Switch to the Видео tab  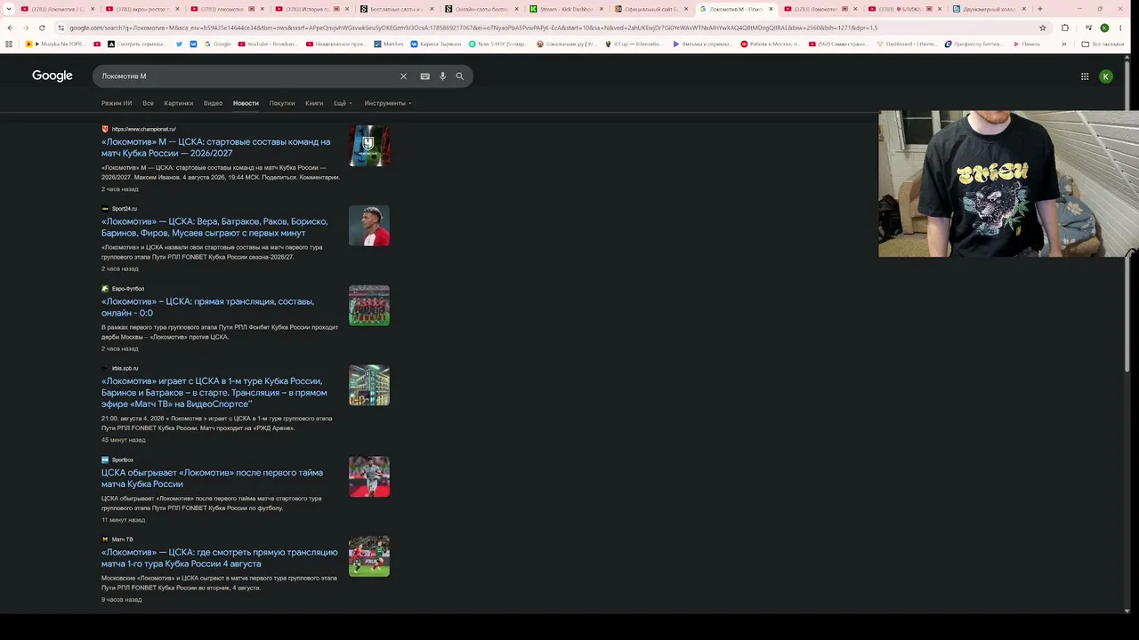[213, 103]
